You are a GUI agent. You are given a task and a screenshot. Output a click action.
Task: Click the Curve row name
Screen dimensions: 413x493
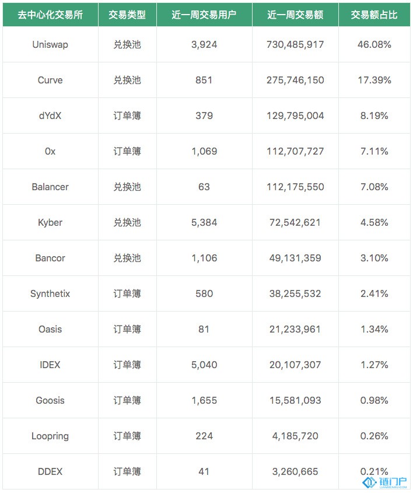[x=50, y=80]
